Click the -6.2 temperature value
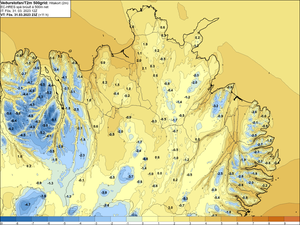 [11, 129]
